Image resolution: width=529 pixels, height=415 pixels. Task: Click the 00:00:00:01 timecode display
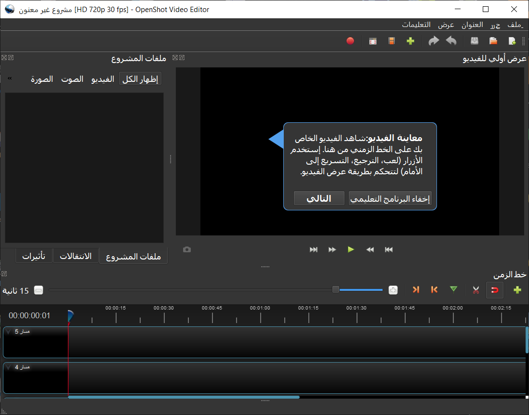(x=29, y=315)
